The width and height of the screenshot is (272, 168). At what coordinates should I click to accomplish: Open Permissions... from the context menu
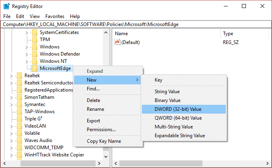coord(107,130)
